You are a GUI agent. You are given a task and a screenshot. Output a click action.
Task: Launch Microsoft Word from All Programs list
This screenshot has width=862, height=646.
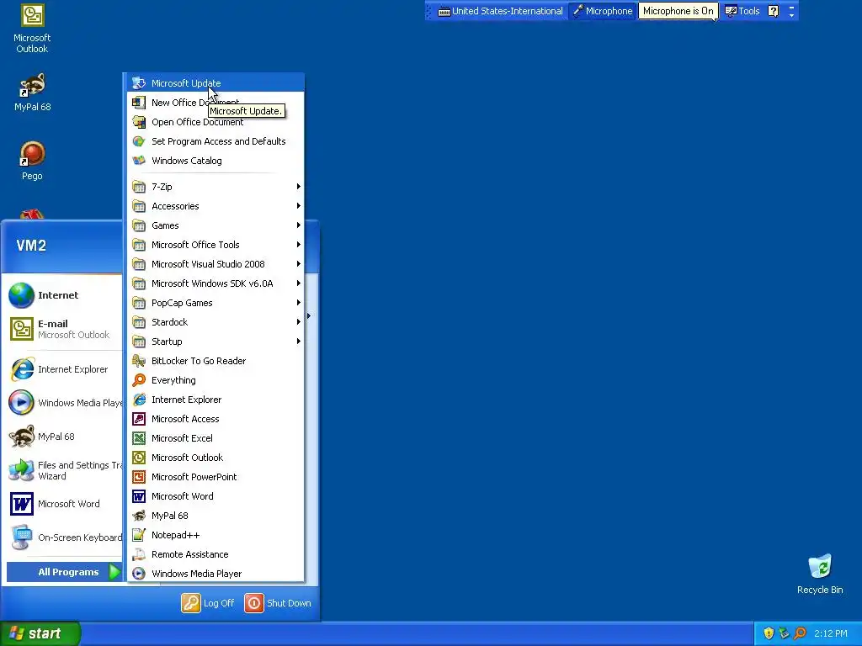215,496
